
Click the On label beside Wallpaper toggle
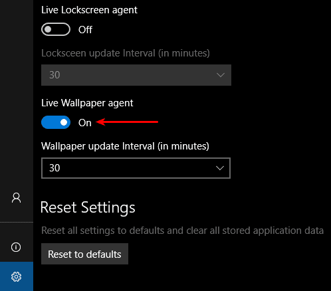[x=85, y=123]
